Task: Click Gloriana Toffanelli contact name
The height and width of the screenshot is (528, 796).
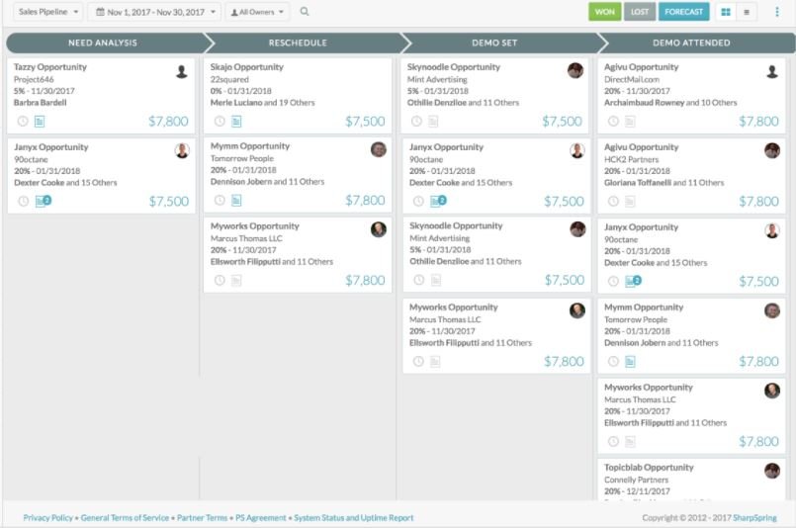Action: [x=638, y=183]
